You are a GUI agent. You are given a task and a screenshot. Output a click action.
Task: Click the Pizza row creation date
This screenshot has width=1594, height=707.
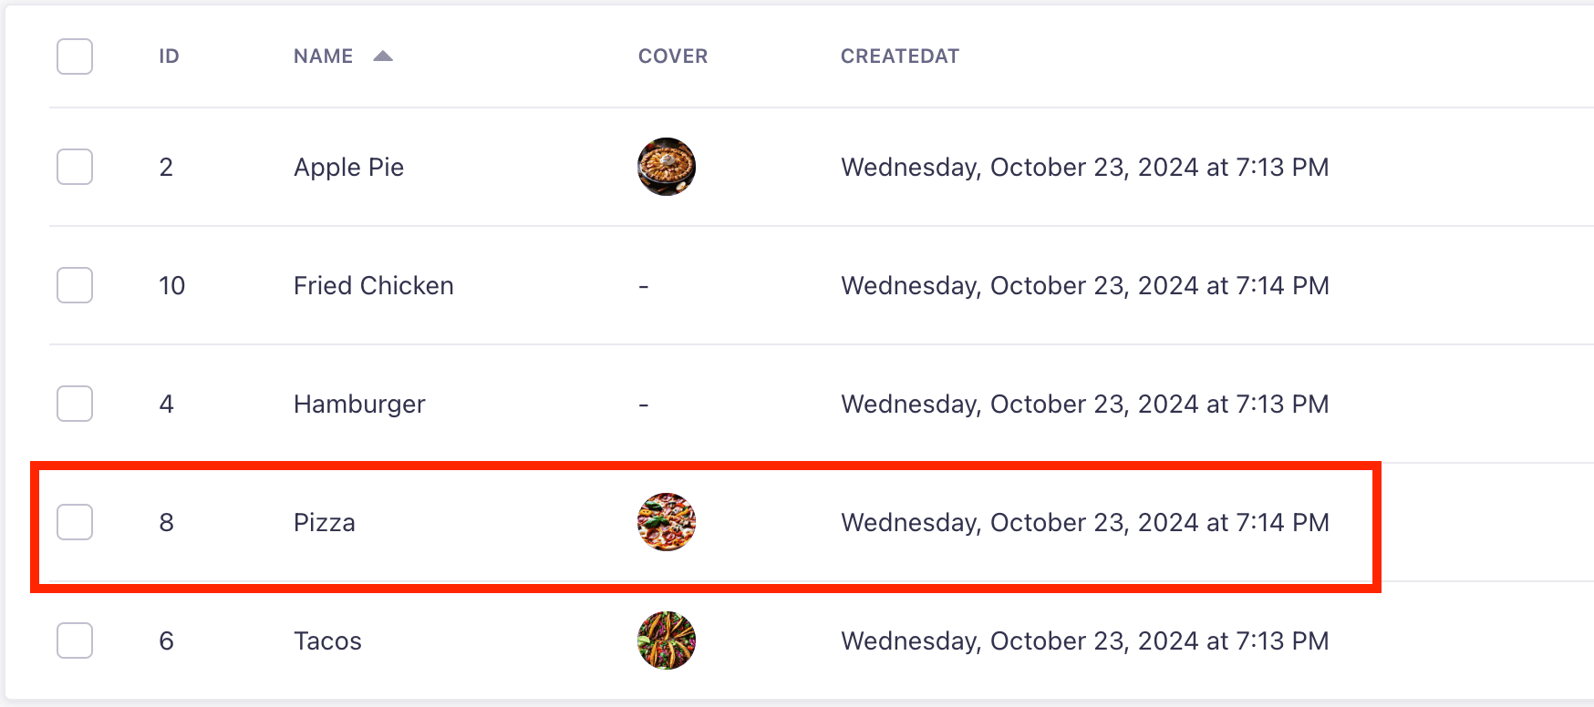[x=1085, y=523]
